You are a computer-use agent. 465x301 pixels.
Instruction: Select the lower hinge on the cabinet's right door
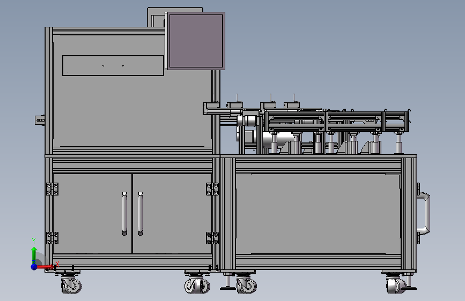click(x=212, y=238)
